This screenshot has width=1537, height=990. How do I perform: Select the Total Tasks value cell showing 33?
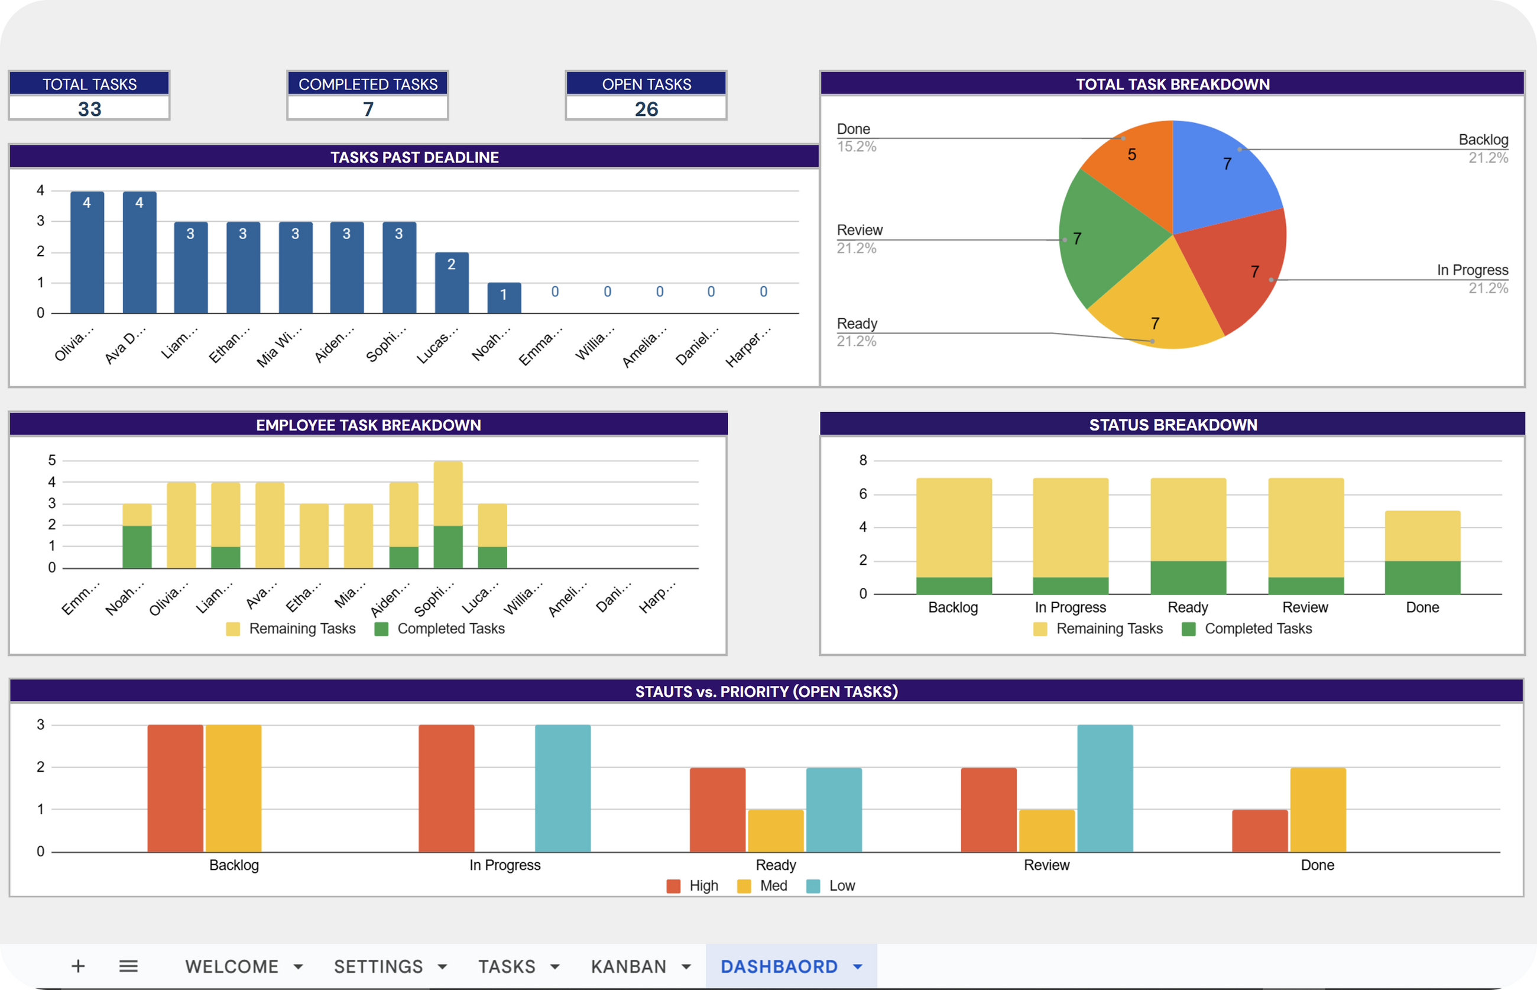coord(89,109)
